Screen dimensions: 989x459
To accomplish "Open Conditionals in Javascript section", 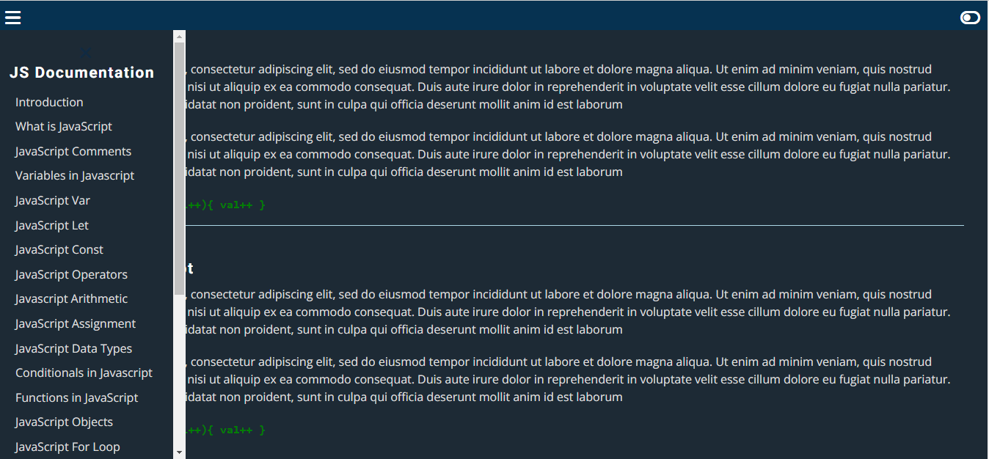I will pyautogui.click(x=83, y=372).
